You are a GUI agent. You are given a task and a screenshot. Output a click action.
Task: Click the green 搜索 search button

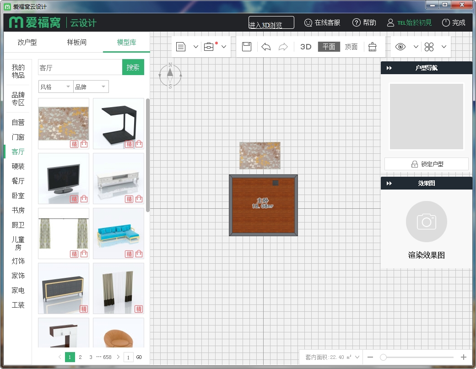pos(133,67)
